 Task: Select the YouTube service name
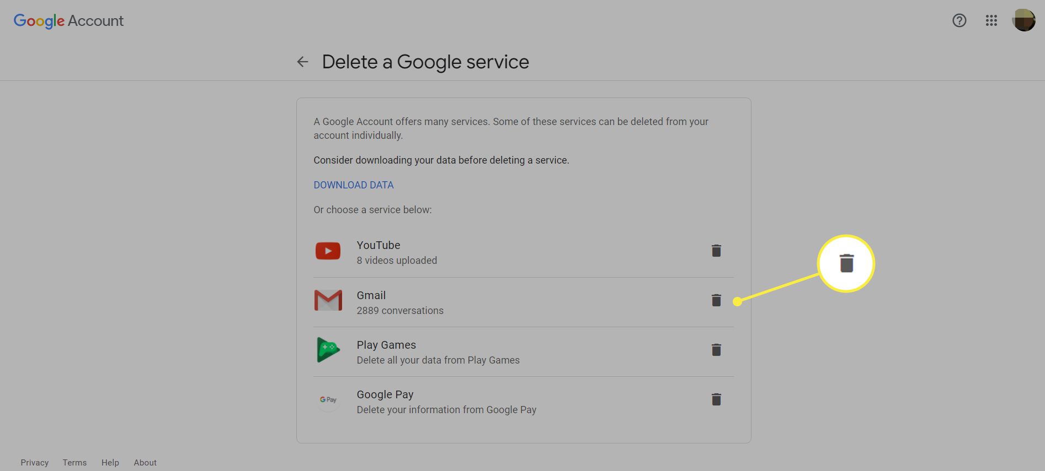pyautogui.click(x=378, y=245)
